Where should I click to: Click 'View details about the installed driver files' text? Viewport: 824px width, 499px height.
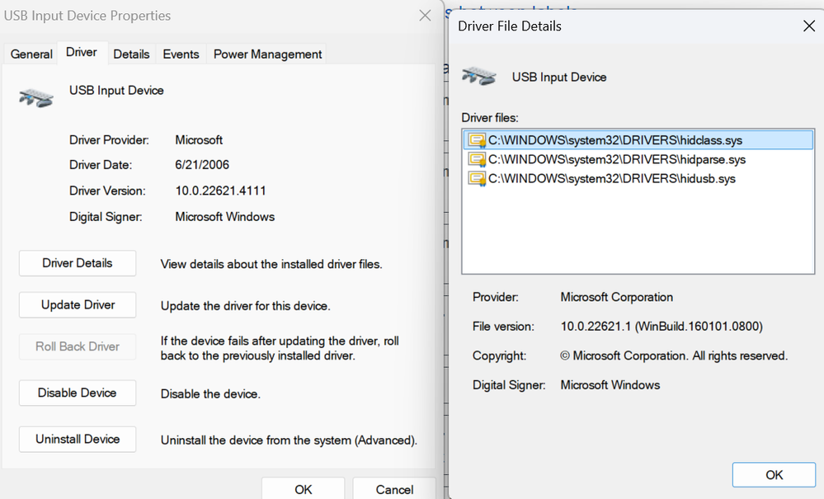tap(271, 264)
